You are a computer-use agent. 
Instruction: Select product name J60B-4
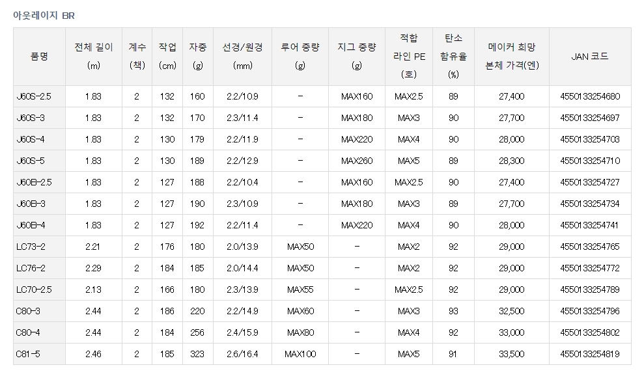click(31, 225)
